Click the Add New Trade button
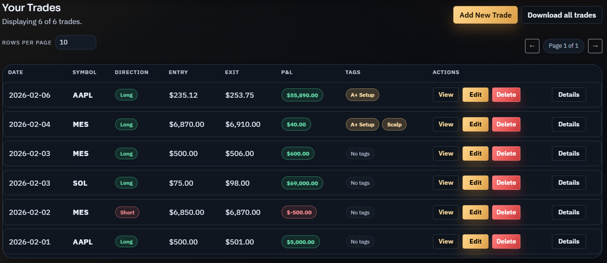The width and height of the screenshot is (607, 263). pyautogui.click(x=485, y=15)
